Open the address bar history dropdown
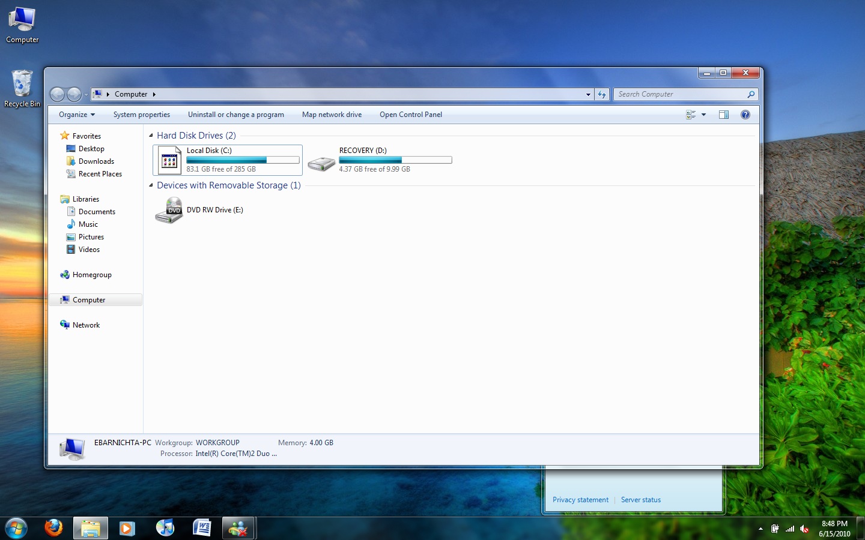 (x=588, y=94)
